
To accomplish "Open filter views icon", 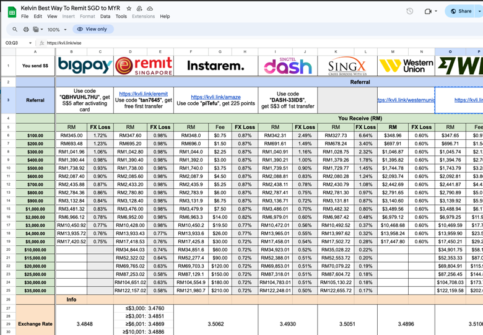I will (36, 29).
